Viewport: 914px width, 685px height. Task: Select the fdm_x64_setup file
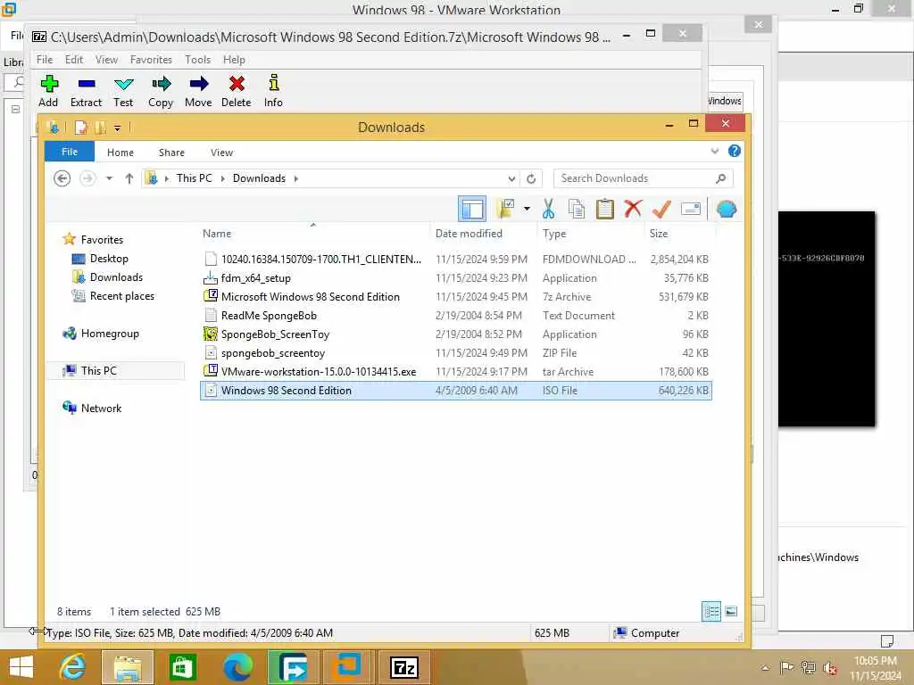[455, 278]
